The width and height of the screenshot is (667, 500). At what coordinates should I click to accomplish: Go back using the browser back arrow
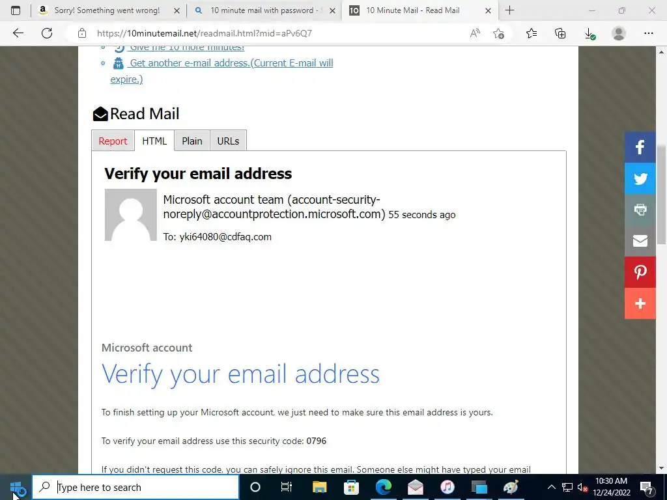coord(18,33)
